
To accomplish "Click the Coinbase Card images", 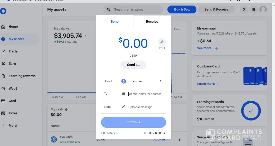I will coord(255,76).
